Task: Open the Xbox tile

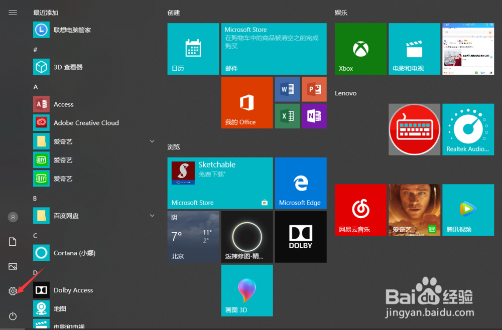Action: [x=360, y=49]
